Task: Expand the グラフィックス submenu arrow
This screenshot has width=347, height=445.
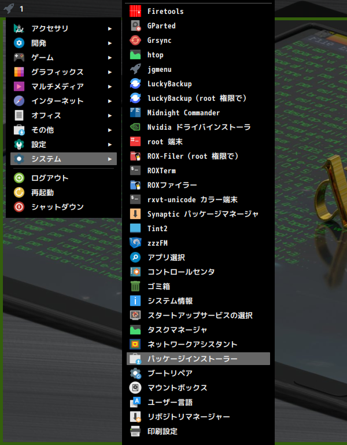Action: [x=110, y=72]
